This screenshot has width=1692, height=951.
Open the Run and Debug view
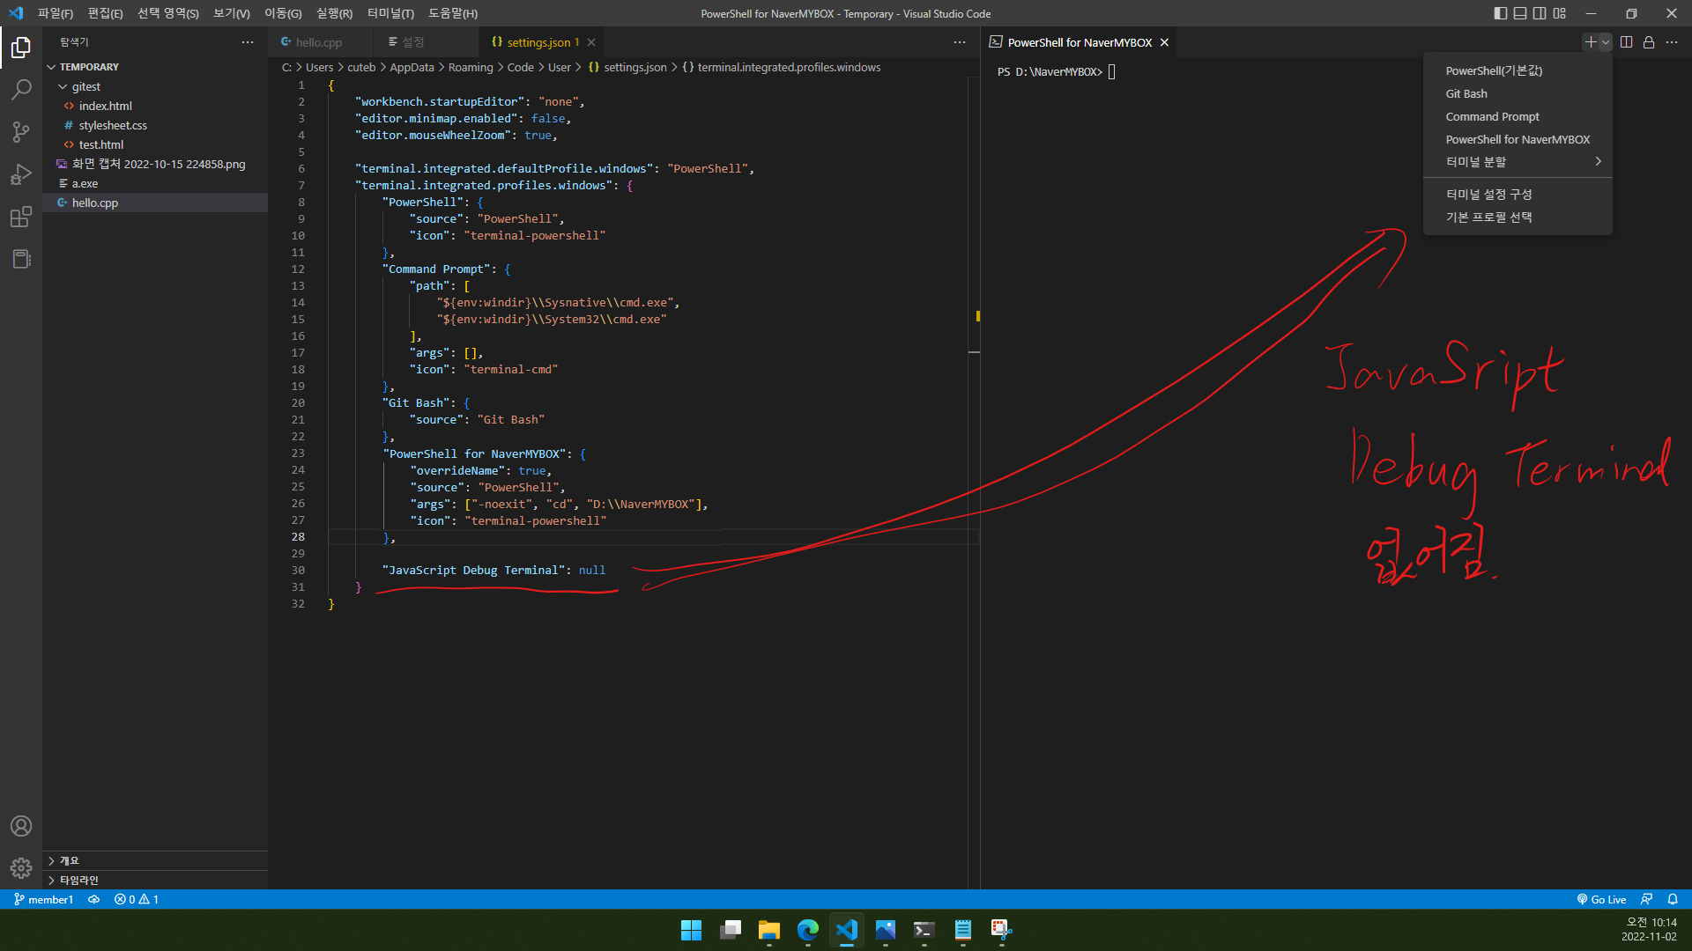pyautogui.click(x=21, y=174)
